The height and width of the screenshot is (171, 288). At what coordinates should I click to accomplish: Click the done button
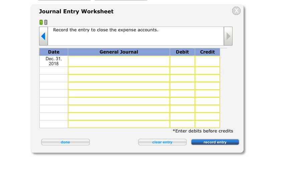pyautogui.click(x=65, y=142)
